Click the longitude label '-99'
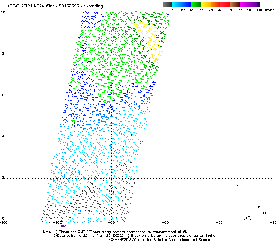This screenshot has width=276, height=242. coord(111,223)
